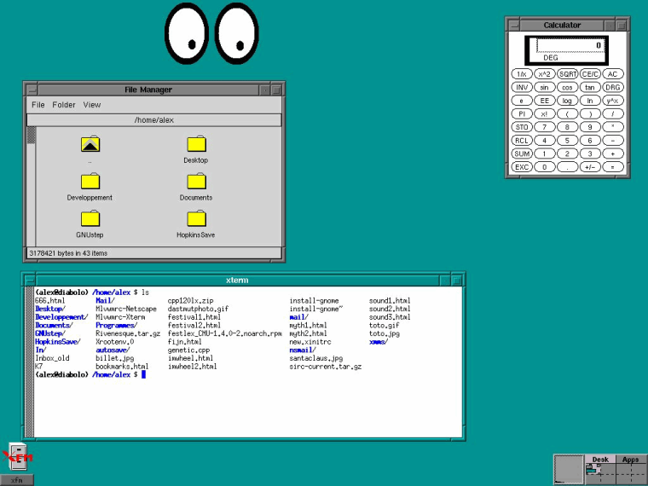
Task: Click the PI calculator key
Action: [x=522, y=113]
